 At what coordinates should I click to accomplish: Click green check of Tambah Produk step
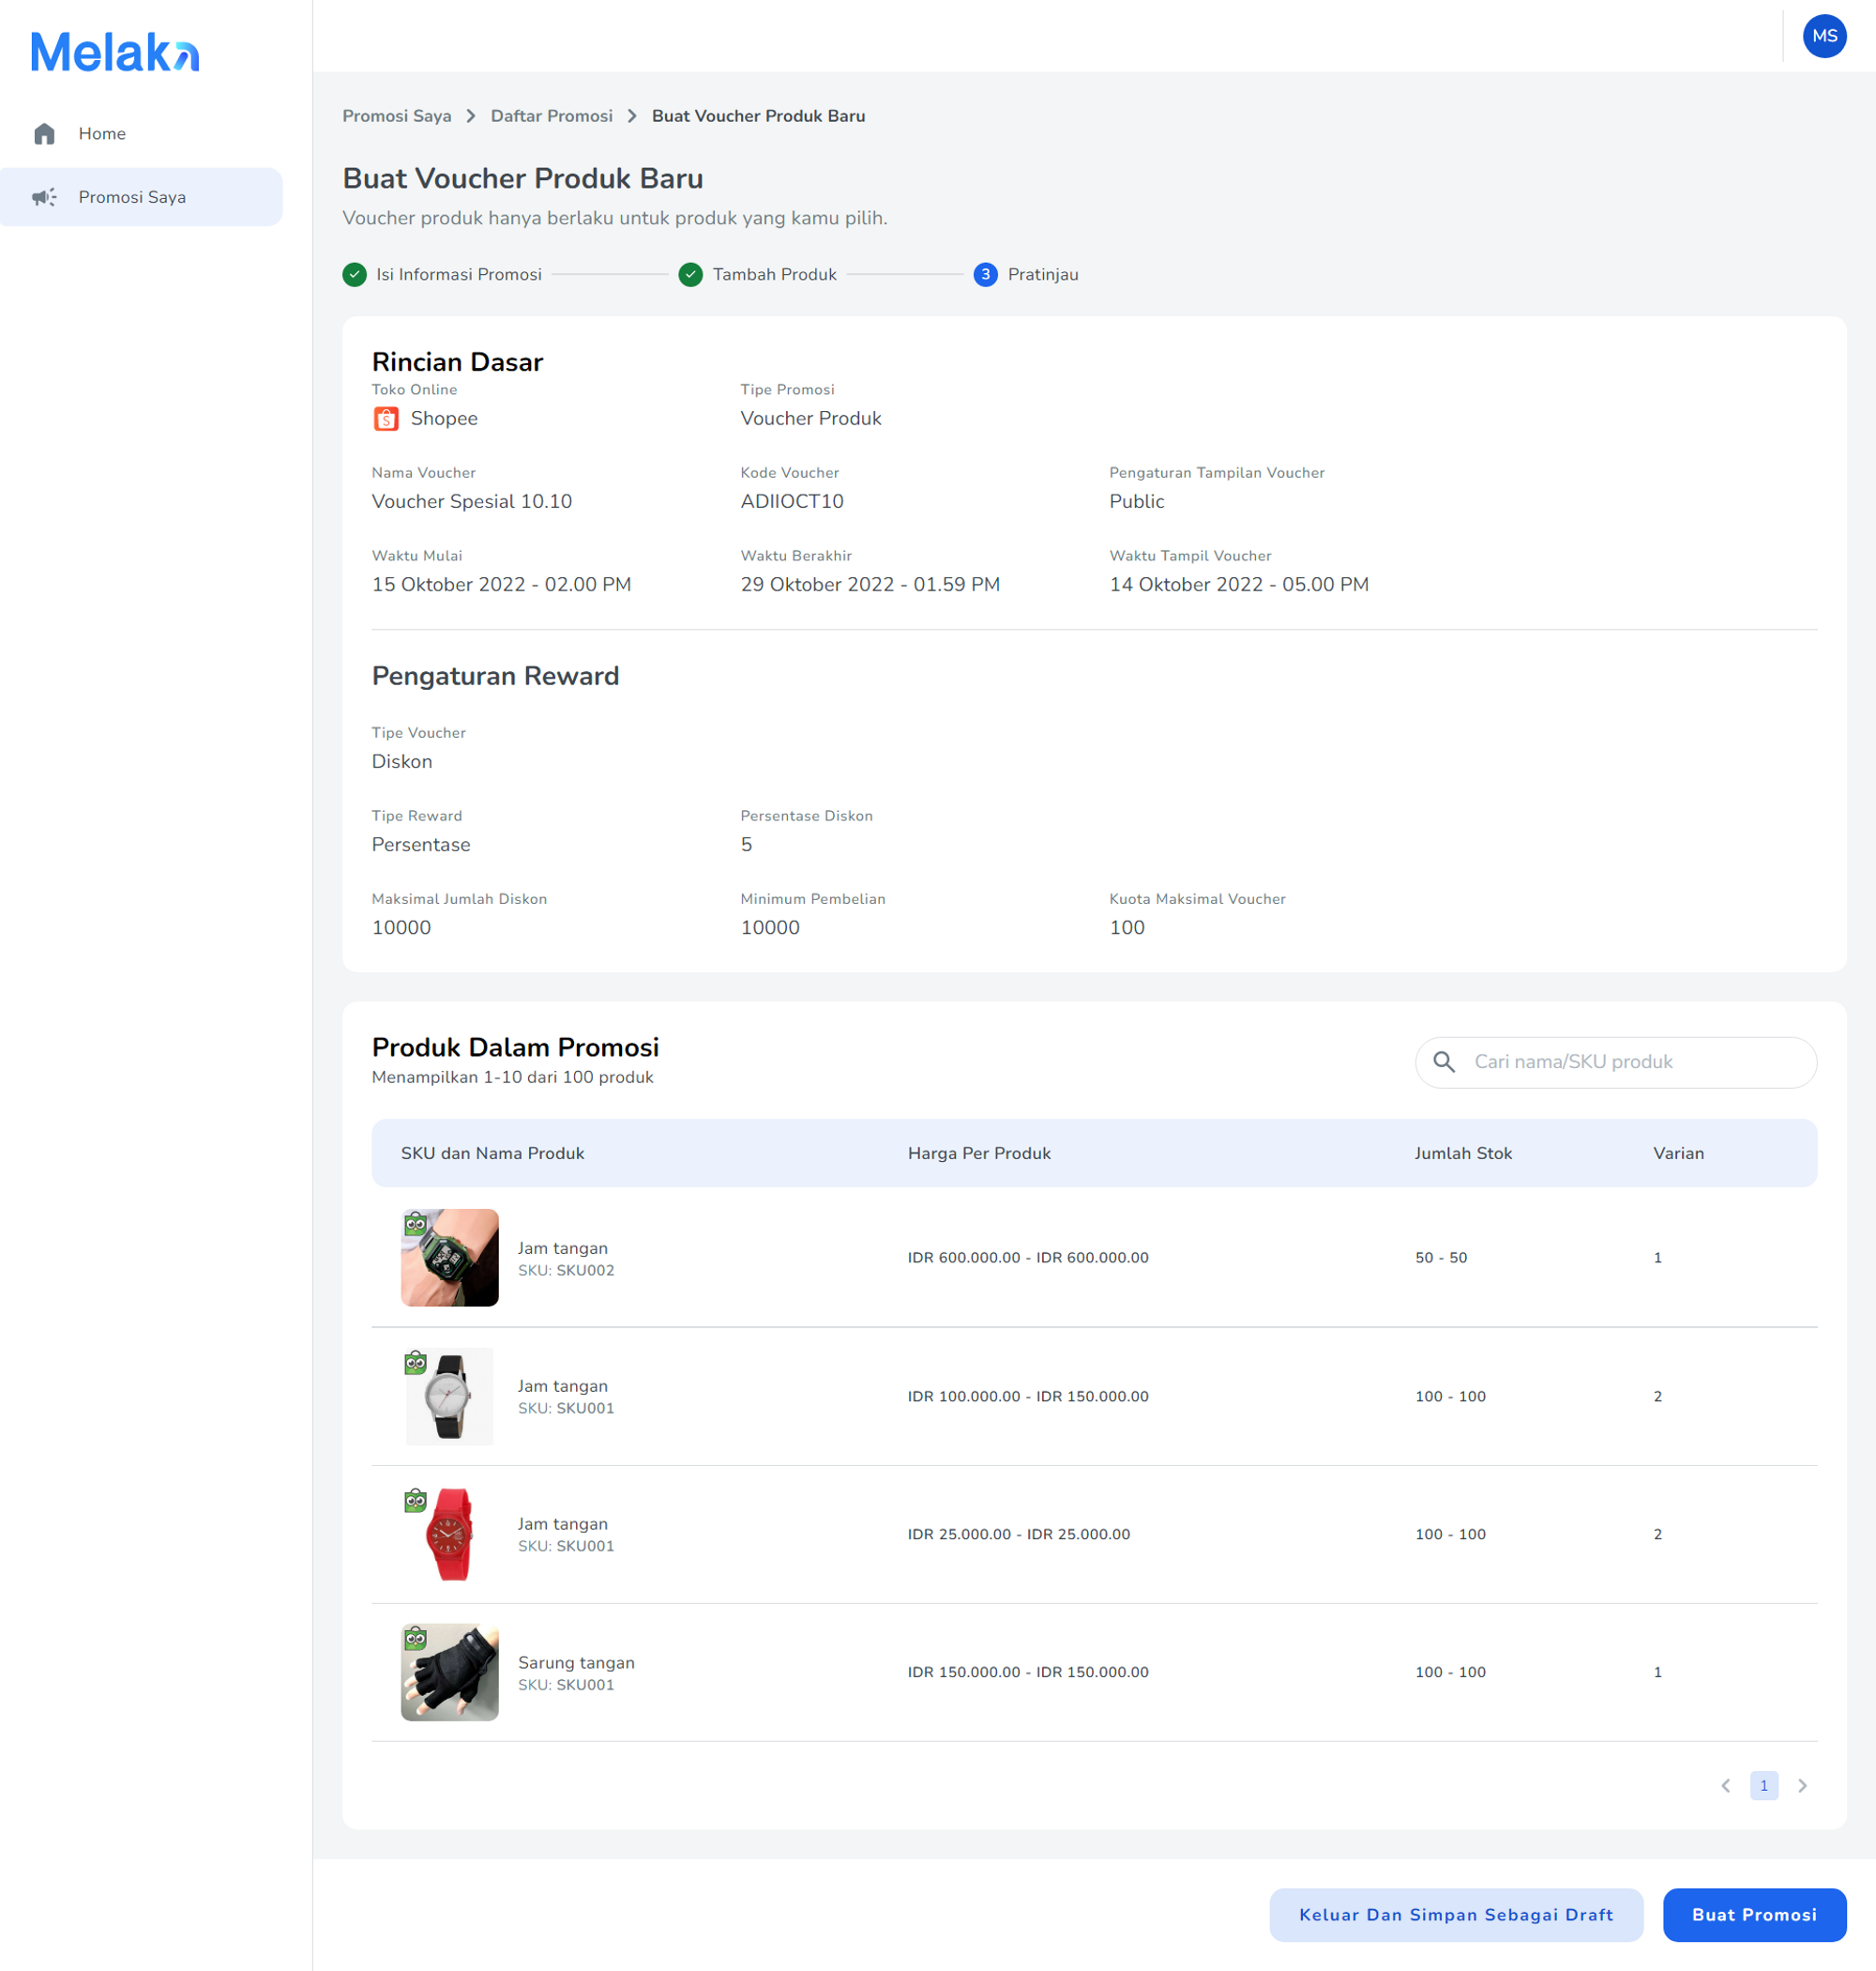[x=690, y=274]
